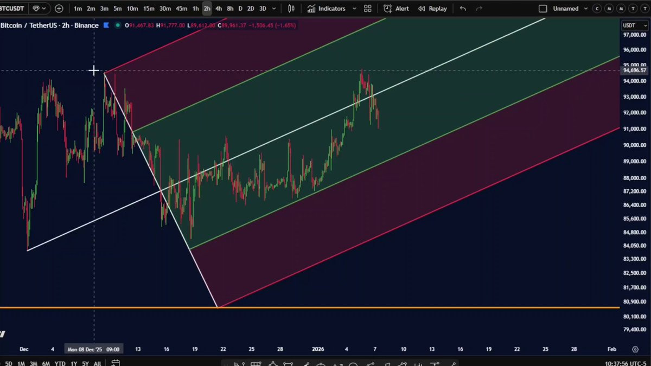Click the 2026 time axis label

point(318,349)
